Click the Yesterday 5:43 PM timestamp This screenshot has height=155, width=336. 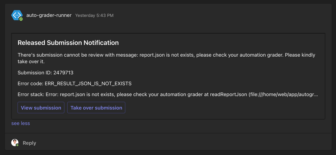point(94,15)
